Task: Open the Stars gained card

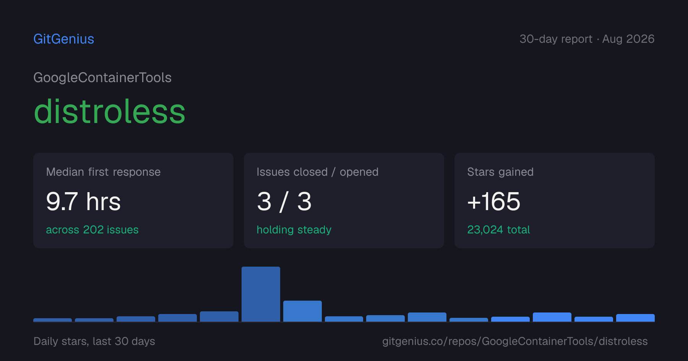Action: click(x=555, y=201)
